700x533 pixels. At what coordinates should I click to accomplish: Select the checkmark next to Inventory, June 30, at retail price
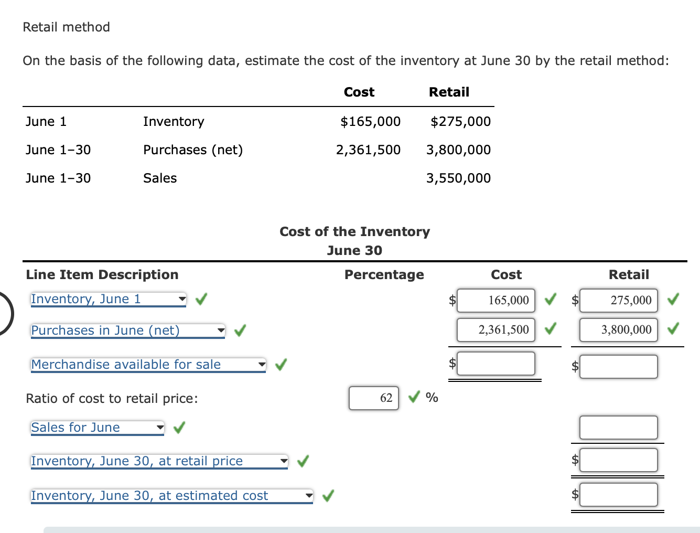303,461
